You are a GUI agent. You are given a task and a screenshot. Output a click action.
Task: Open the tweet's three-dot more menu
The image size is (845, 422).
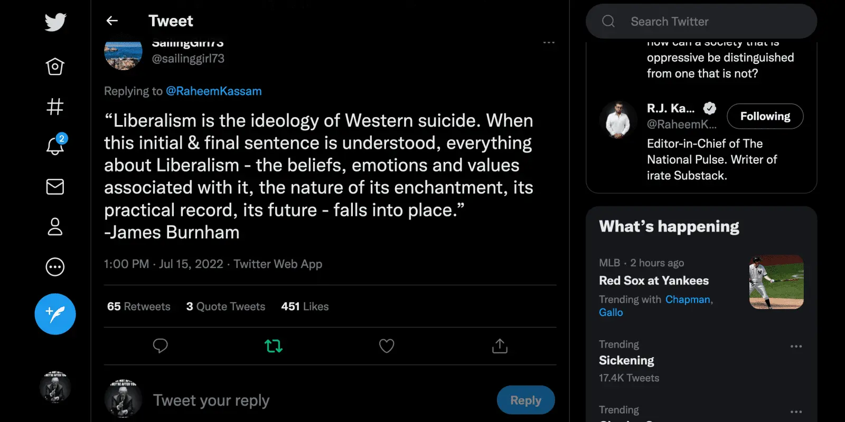(549, 42)
